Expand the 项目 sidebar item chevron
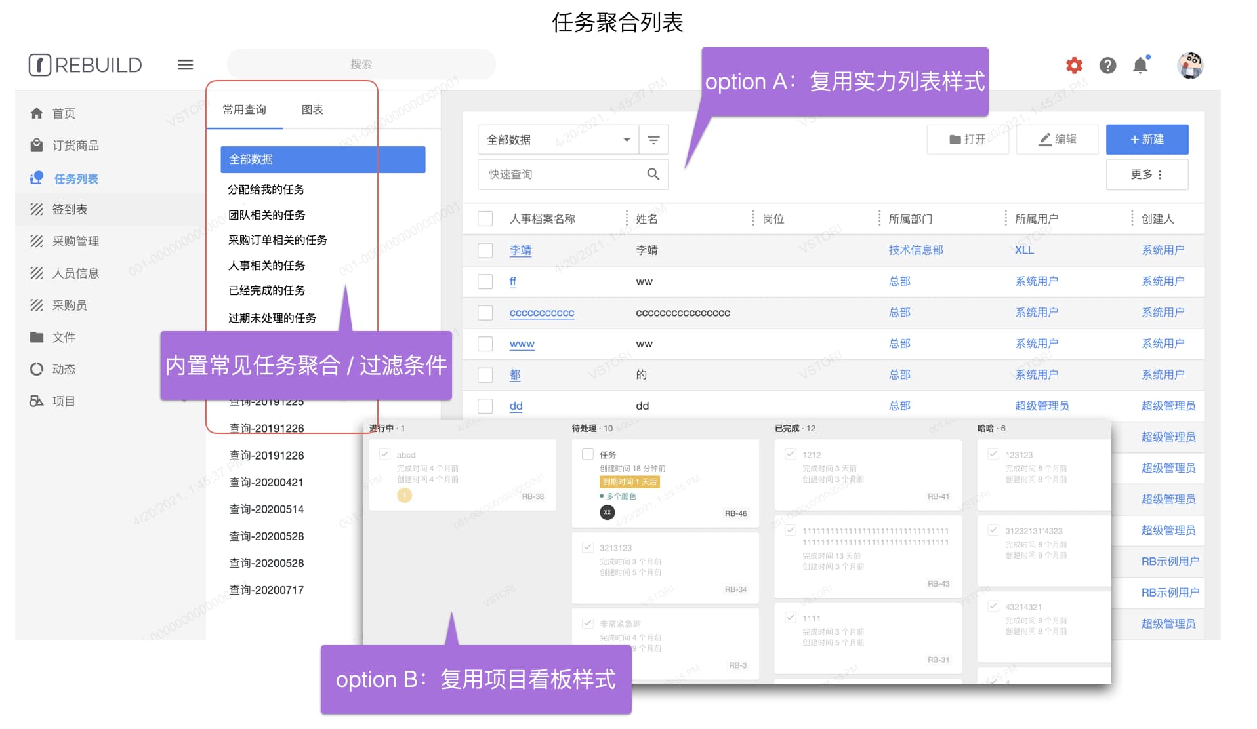1257x729 pixels. pos(186,401)
